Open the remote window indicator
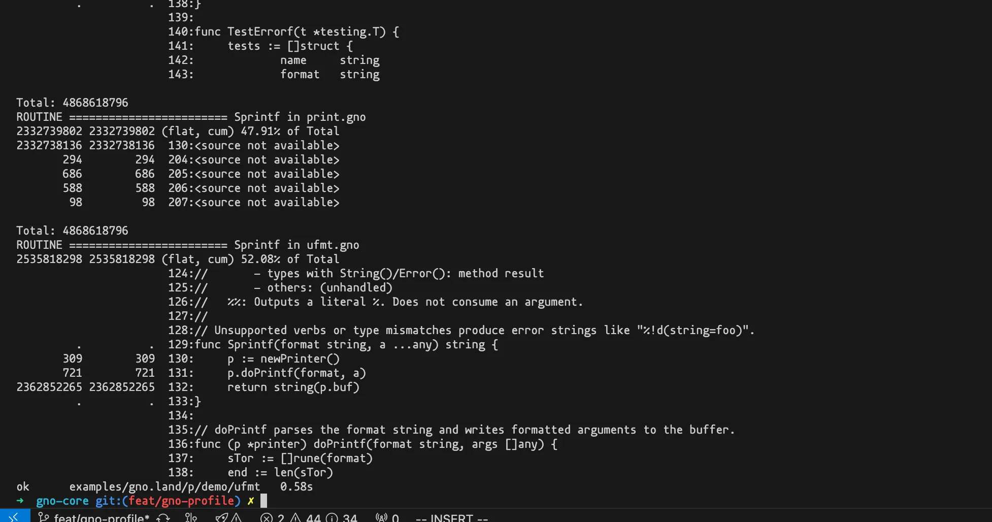The height and width of the screenshot is (522, 992). [x=15, y=516]
